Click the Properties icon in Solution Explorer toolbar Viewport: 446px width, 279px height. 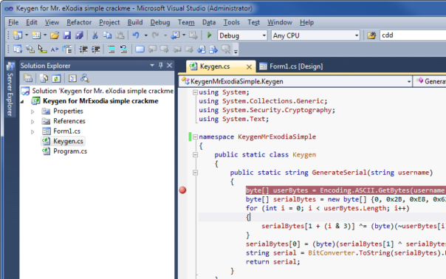point(28,78)
